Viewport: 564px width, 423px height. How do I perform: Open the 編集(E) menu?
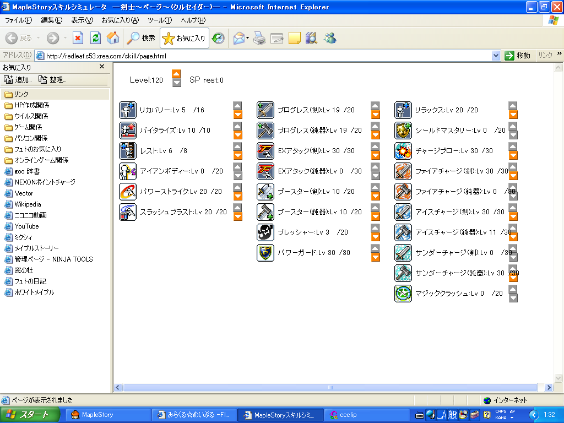point(51,20)
